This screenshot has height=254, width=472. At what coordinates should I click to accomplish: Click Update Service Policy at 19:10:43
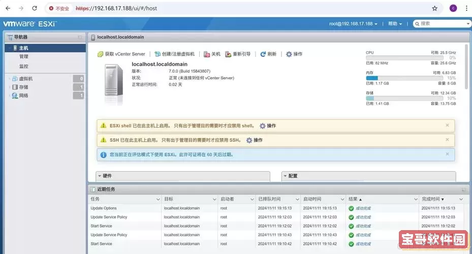(x=109, y=235)
